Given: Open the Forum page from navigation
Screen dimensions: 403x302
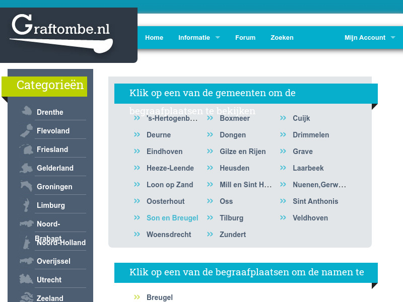Looking at the screenshot, I should pos(245,37).
